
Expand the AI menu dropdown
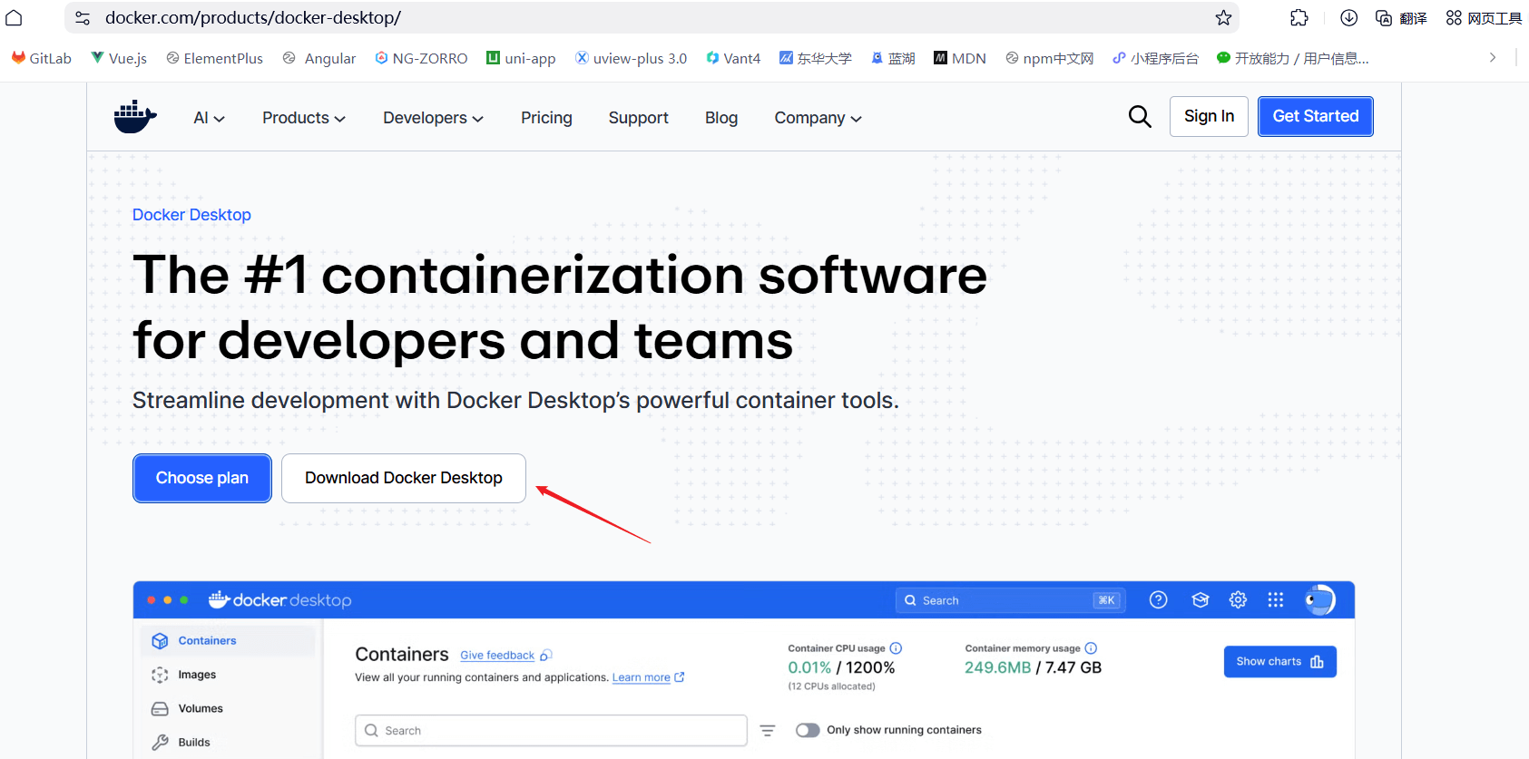pyautogui.click(x=209, y=118)
